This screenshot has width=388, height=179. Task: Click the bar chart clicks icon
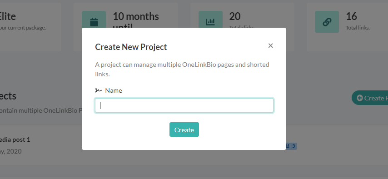click(210, 22)
